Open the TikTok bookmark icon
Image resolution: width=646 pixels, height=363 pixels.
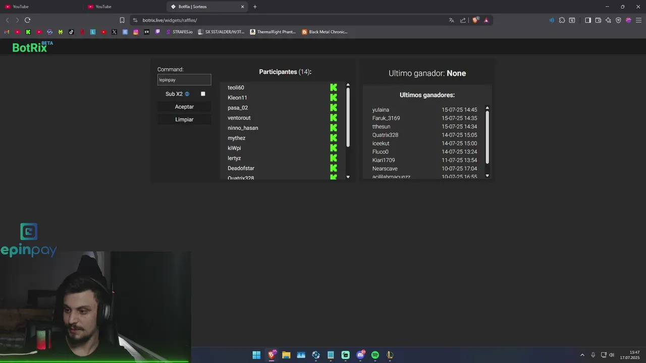coord(71,32)
